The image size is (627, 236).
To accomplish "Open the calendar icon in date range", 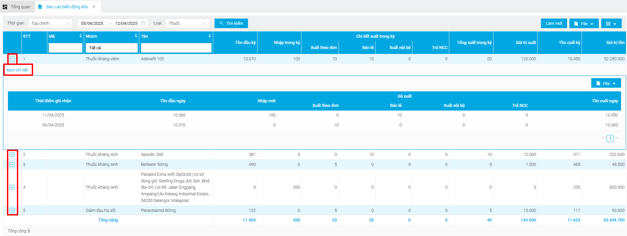I will 143,24.
